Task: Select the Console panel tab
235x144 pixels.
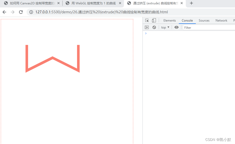Action: [x=187, y=21]
